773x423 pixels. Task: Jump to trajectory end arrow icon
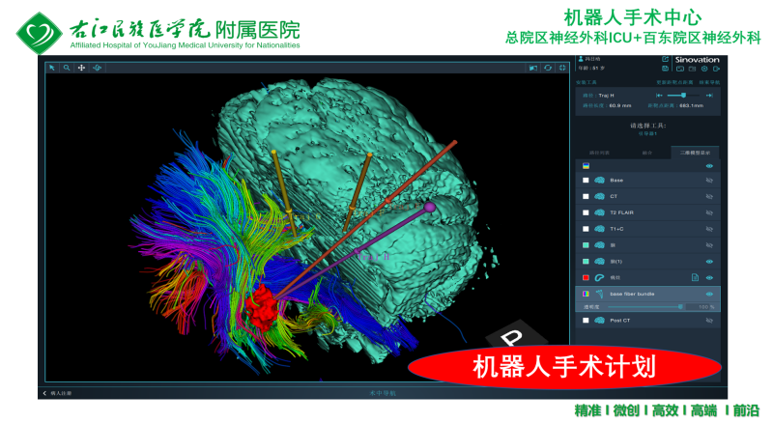[x=709, y=96]
